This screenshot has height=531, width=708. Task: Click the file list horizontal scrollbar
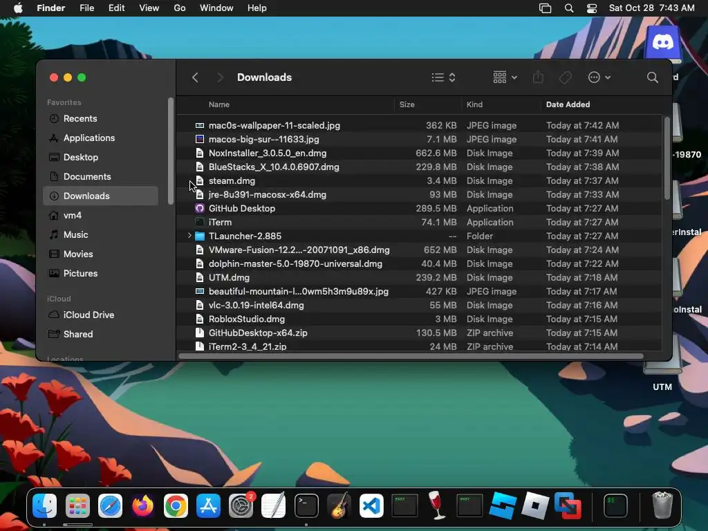(411, 356)
